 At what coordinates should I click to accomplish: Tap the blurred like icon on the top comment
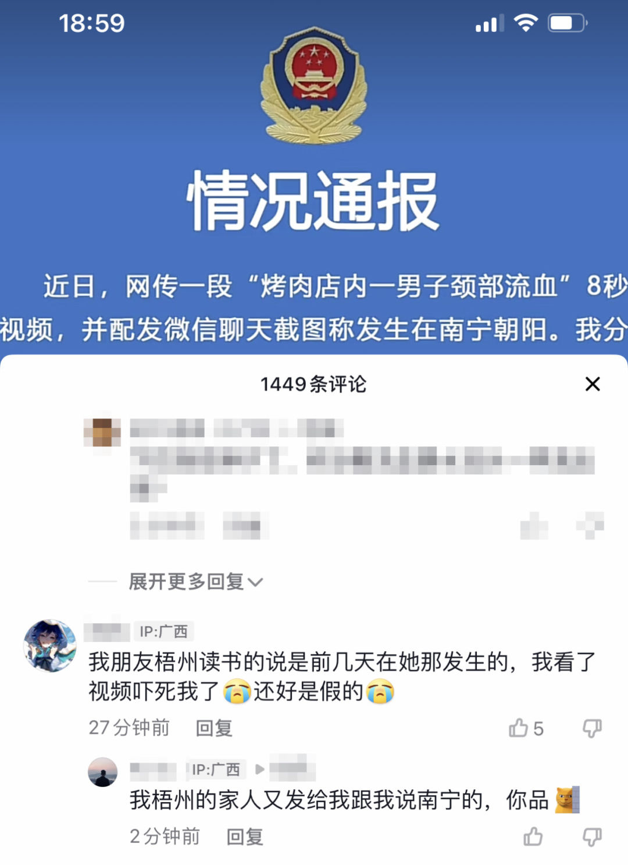[x=534, y=527]
